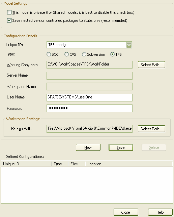Click Select Path for Working Copy path
174x217 pixels.
click(151, 64)
